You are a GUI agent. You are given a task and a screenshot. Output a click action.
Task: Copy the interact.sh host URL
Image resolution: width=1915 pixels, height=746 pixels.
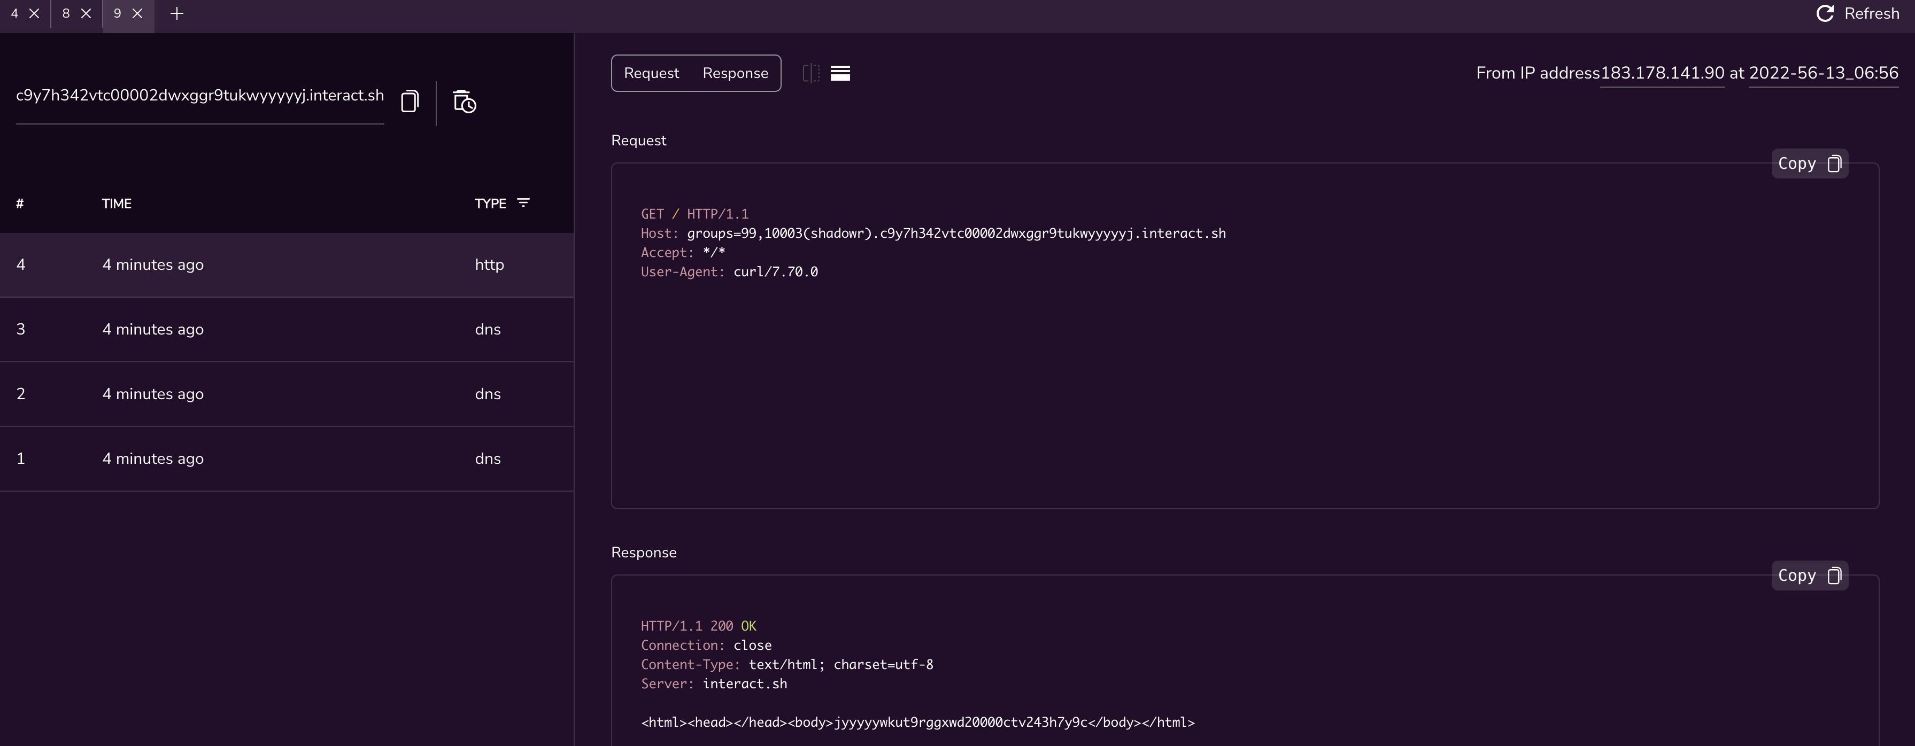point(410,102)
